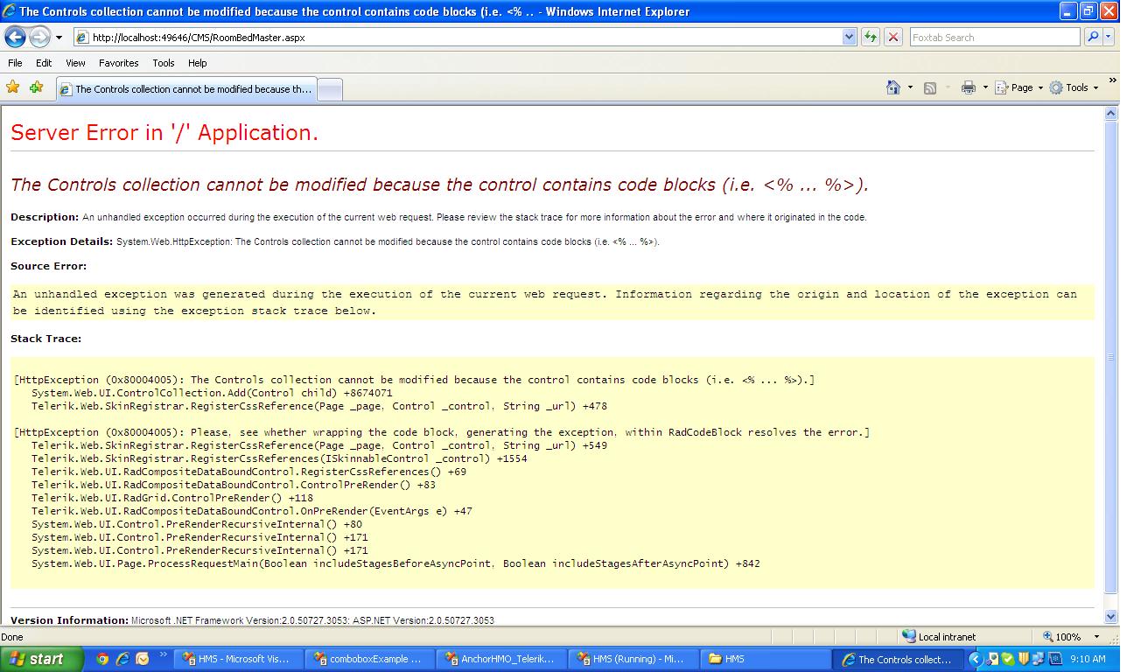Click the Home icon in command bar

pos(893,87)
